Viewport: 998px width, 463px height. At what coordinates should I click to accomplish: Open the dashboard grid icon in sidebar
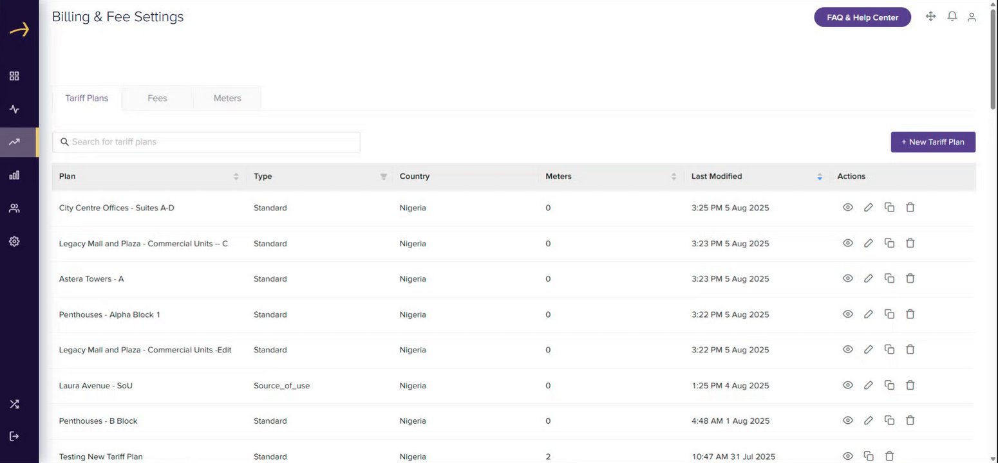click(x=14, y=76)
